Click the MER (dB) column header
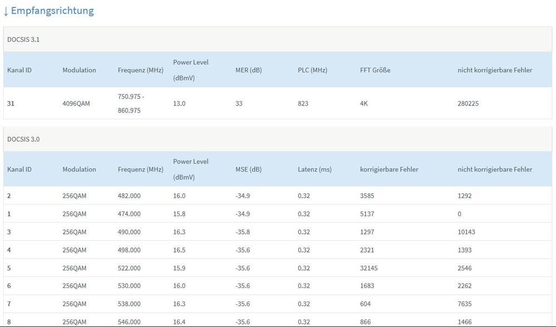Screen dimensions: 556x327 [x=248, y=70]
